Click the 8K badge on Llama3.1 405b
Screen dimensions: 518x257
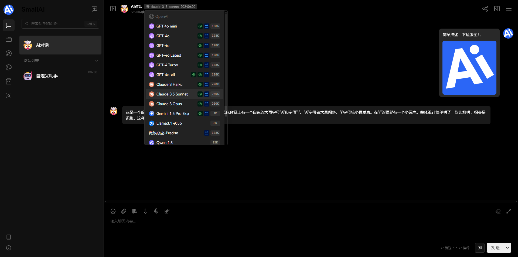click(x=215, y=123)
